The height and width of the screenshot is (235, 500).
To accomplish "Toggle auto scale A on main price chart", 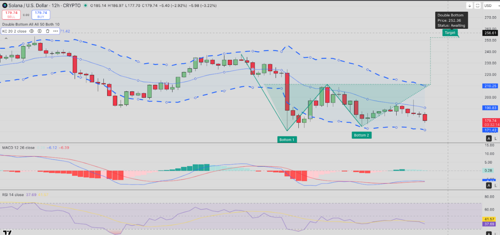I will pyautogui.click(x=488, y=138).
